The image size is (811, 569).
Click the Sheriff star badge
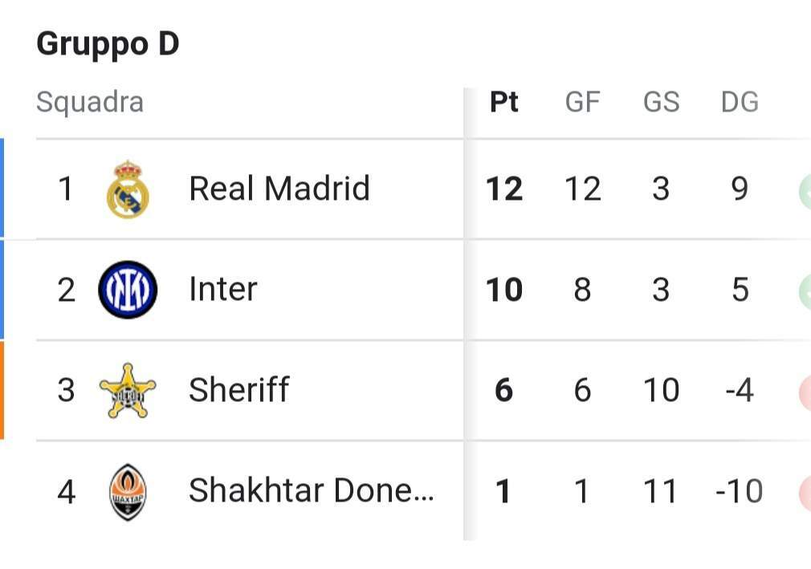click(x=128, y=391)
